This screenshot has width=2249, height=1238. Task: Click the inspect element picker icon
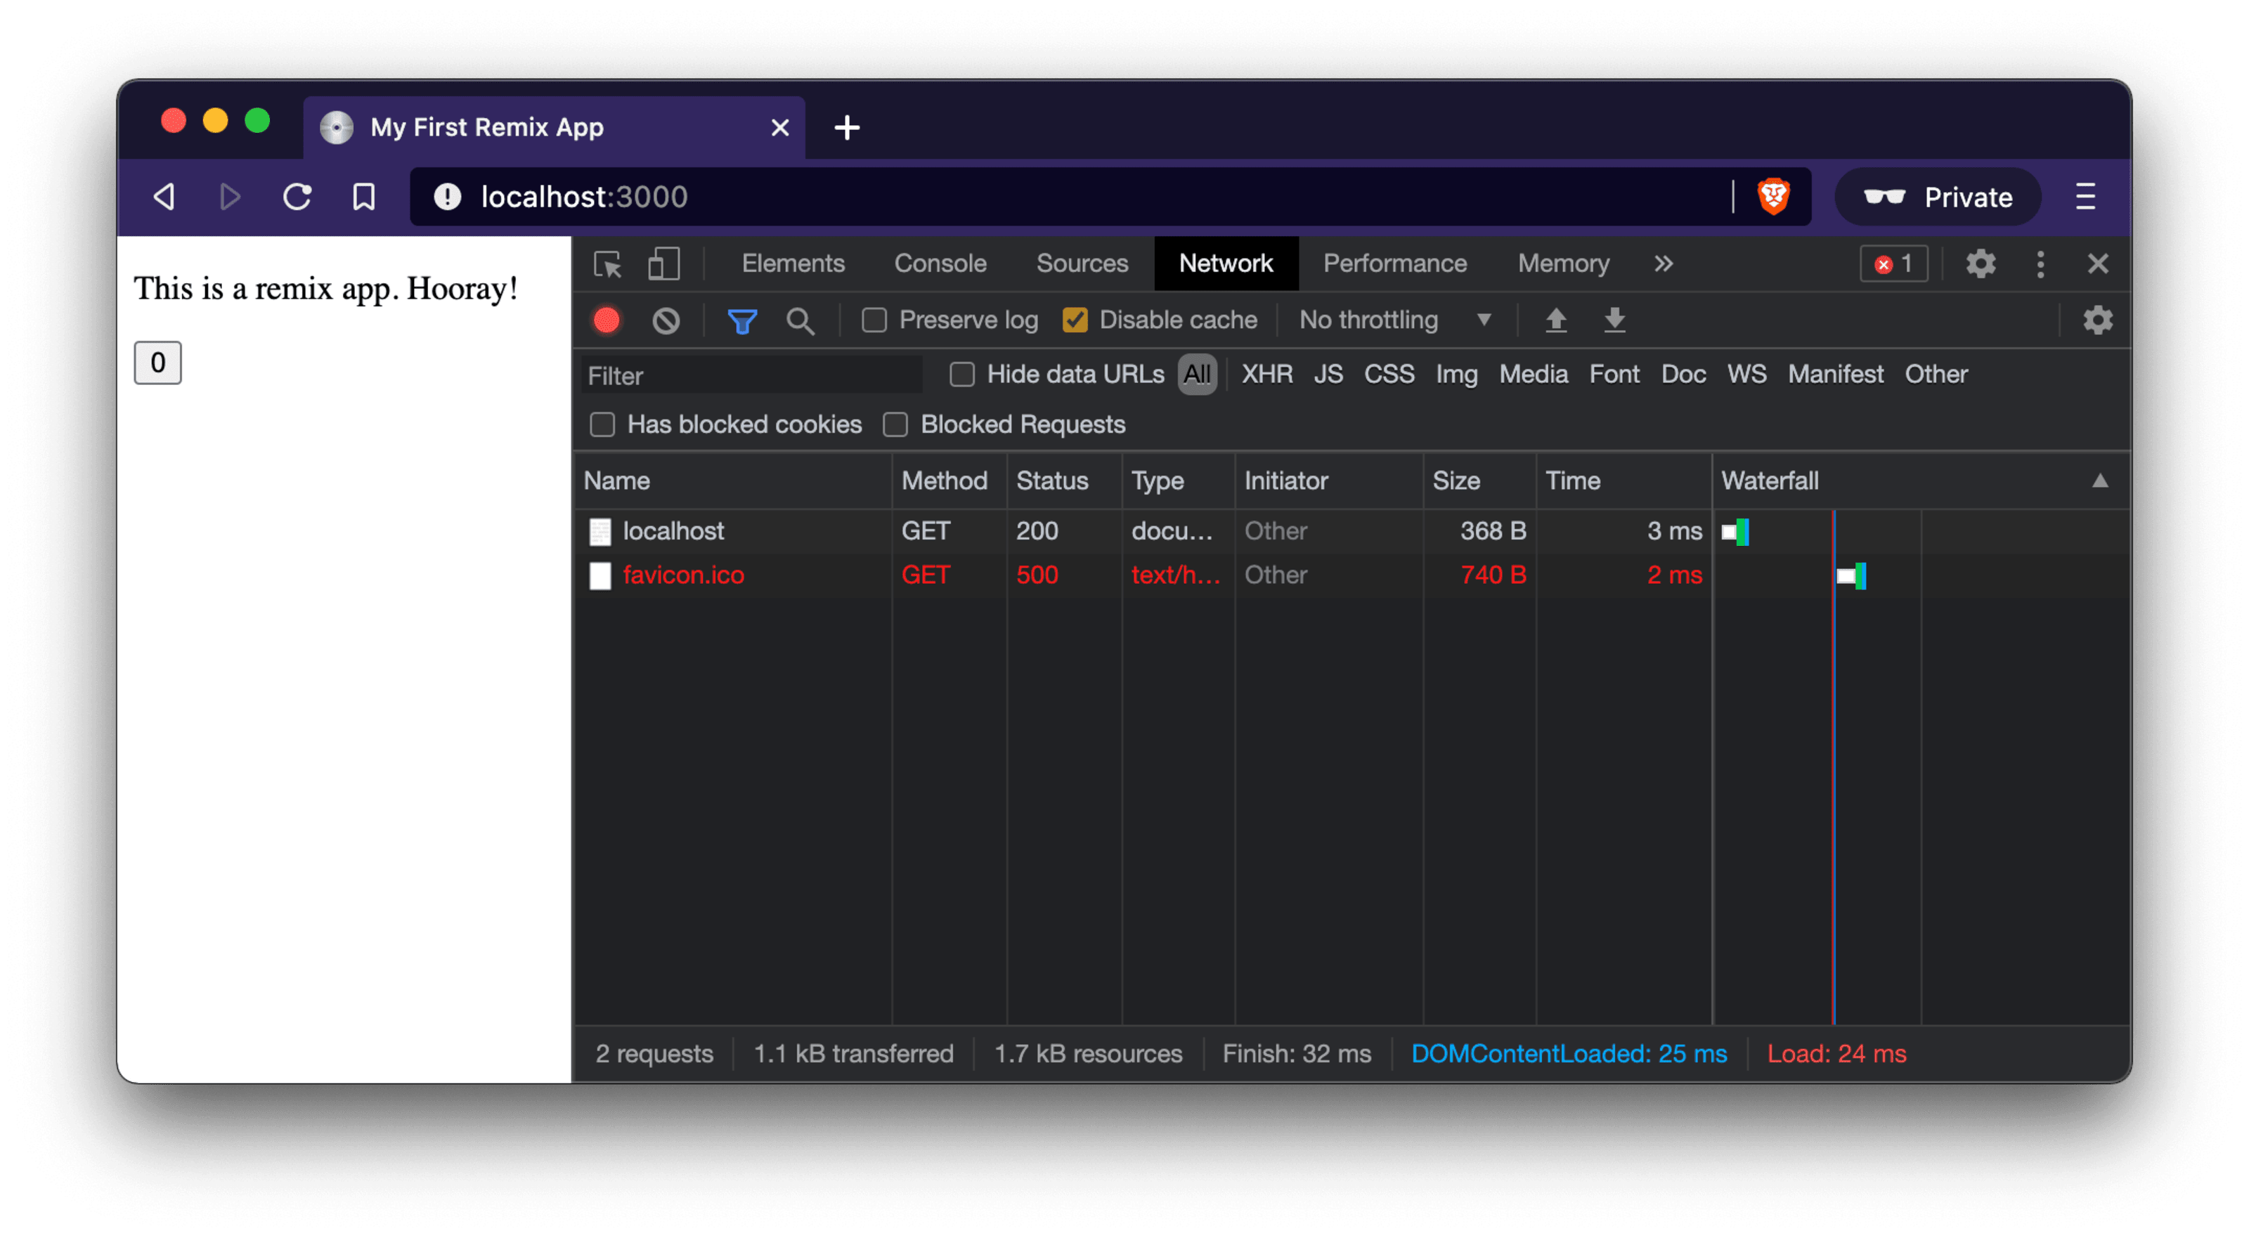coord(608,263)
